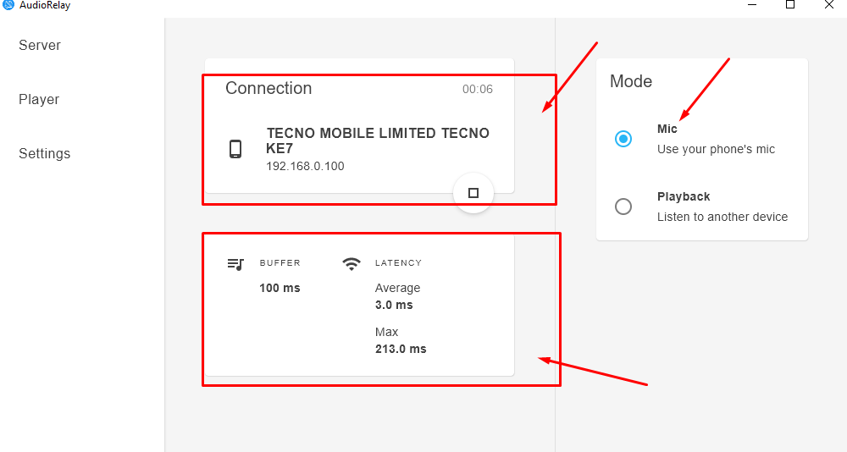Choose "Listen to another device" option text
The width and height of the screenshot is (847, 452).
pos(722,217)
